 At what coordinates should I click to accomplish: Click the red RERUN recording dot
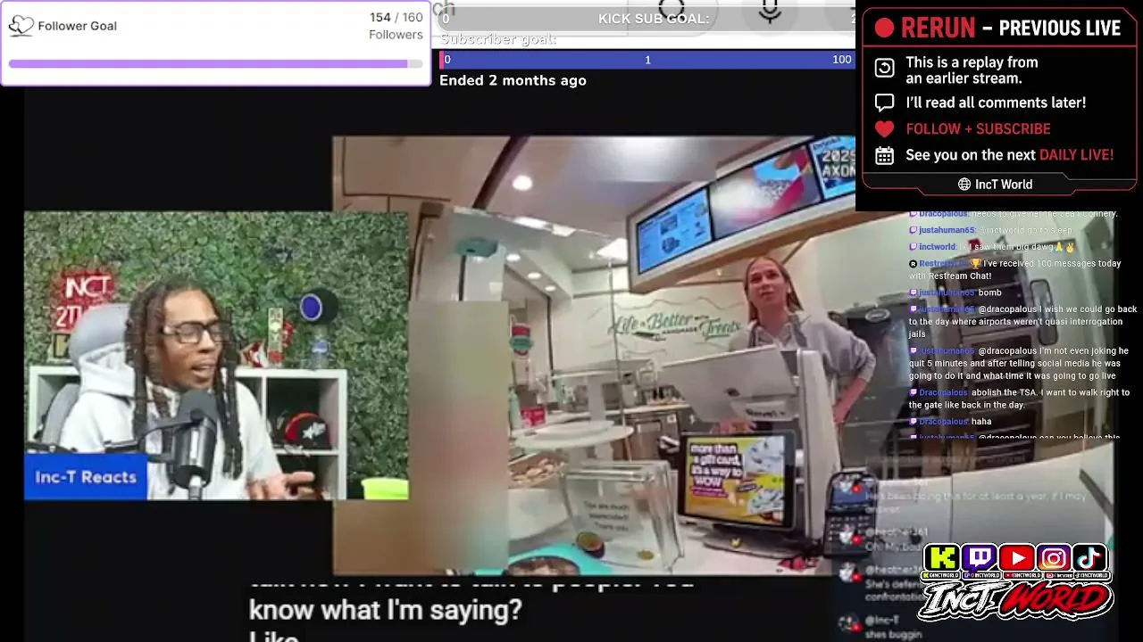[x=884, y=29]
